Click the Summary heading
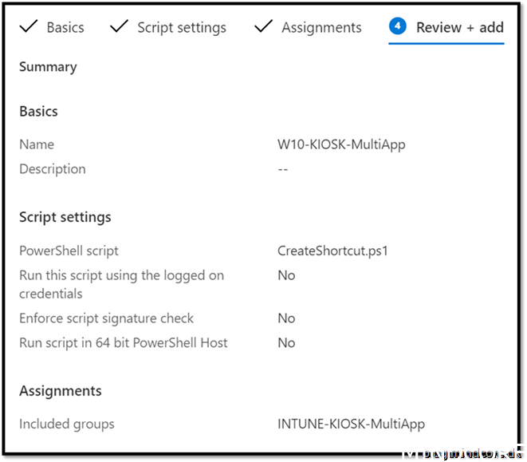The width and height of the screenshot is (527, 462). [x=48, y=67]
